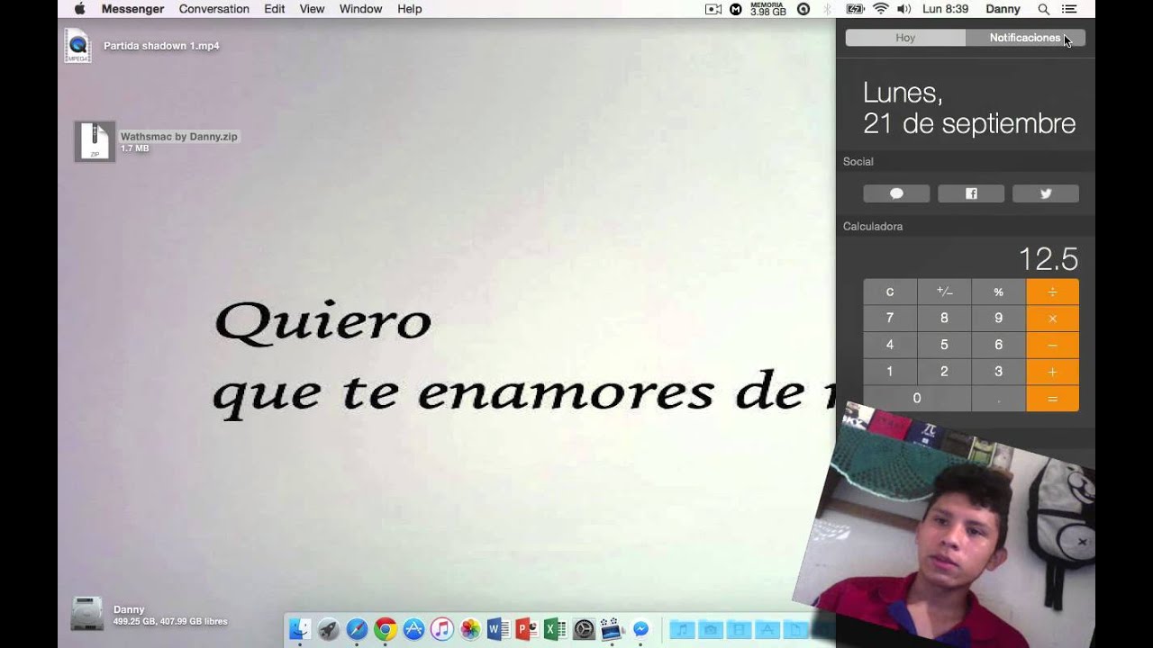1153x648 pixels.
Task: Check Wi-Fi status in menu bar
Action: (880, 9)
